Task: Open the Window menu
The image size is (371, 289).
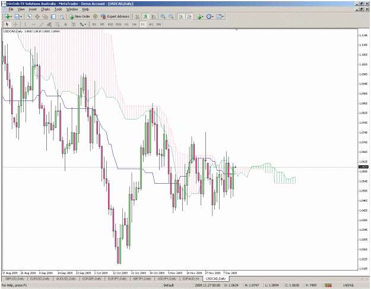Action: pos(72,10)
